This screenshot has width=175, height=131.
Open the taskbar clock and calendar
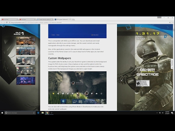(167, 113)
